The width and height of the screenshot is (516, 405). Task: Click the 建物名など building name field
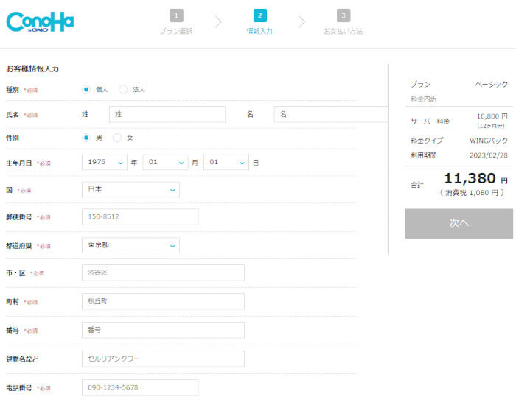tap(163, 359)
